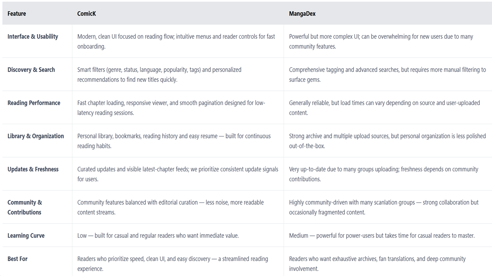Image resolution: width=492 pixels, height=276 pixels.
Task: Click the Reading Performance row label
Action: coord(34,103)
